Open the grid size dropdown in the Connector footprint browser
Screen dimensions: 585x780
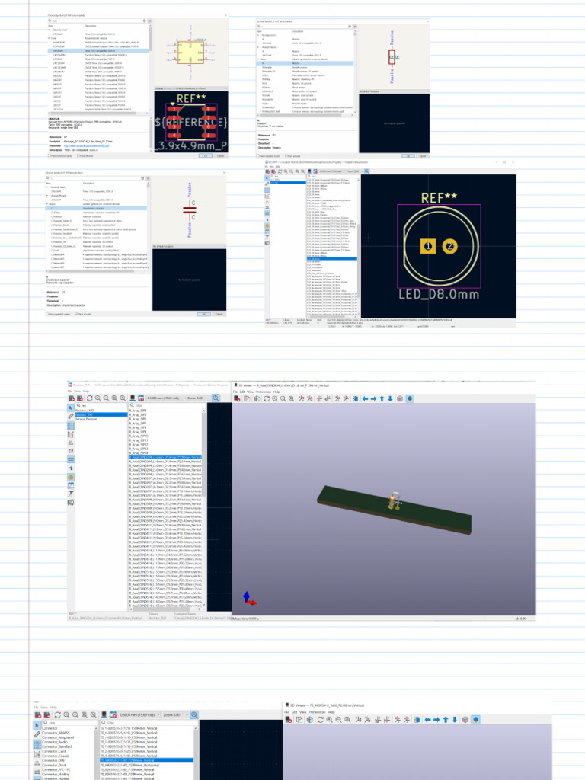pyautogui.click(x=140, y=714)
